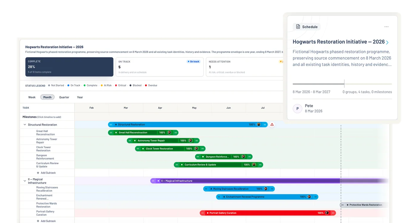The height and width of the screenshot is (223, 418).
Task: Grab the left handle of the Structural Restoration group bar
Action: [x=111, y=125]
